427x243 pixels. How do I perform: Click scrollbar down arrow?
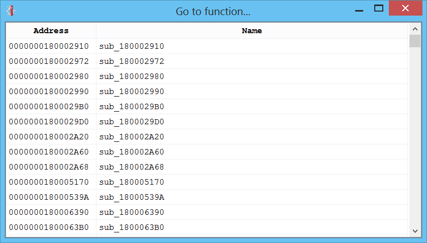tap(415, 231)
